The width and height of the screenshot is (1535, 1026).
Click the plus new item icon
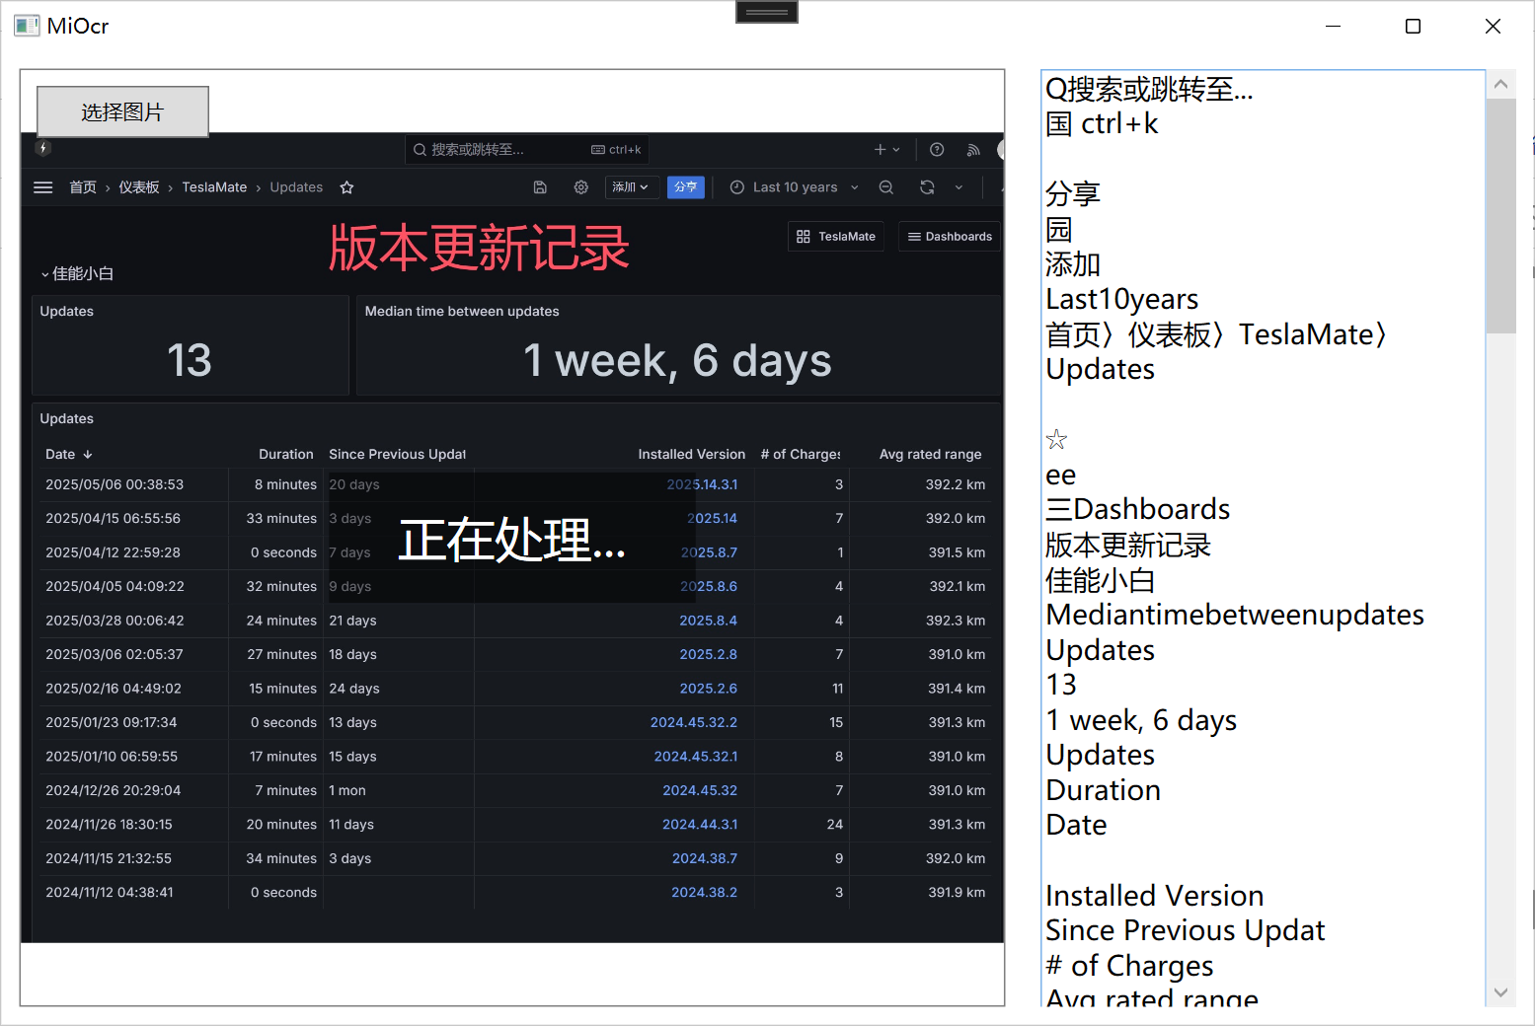(x=886, y=150)
